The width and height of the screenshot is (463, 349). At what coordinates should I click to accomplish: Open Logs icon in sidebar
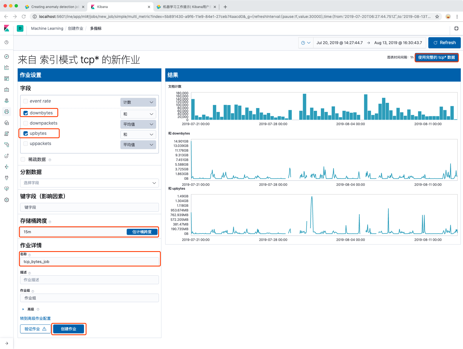tap(7, 134)
